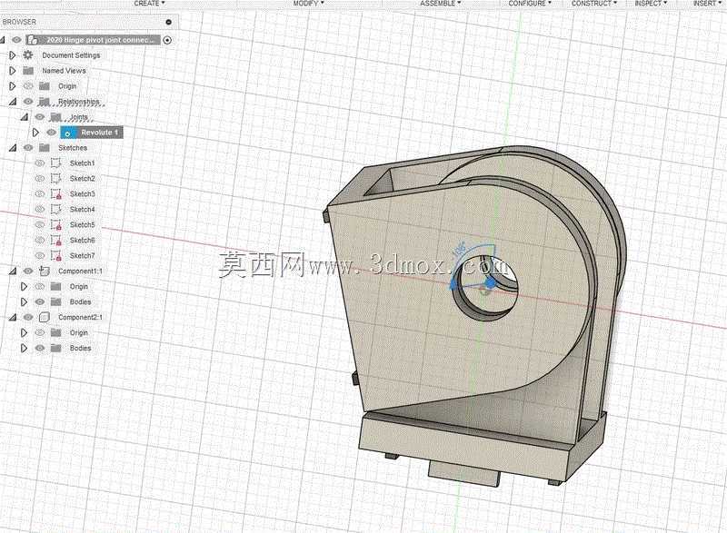Click the Component1:1 component icon
Image resolution: width=727 pixels, height=533 pixels.
point(45,271)
